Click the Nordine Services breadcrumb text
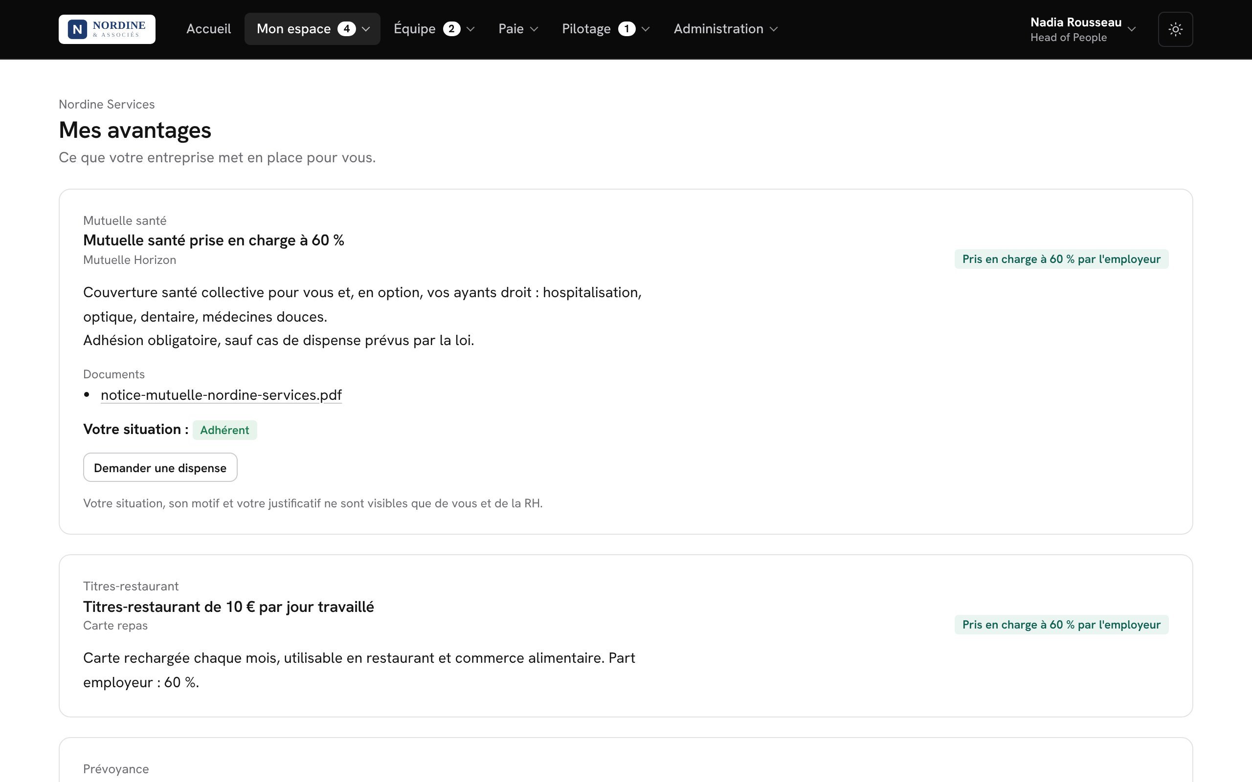The width and height of the screenshot is (1252, 782). pyautogui.click(x=107, y=105)
